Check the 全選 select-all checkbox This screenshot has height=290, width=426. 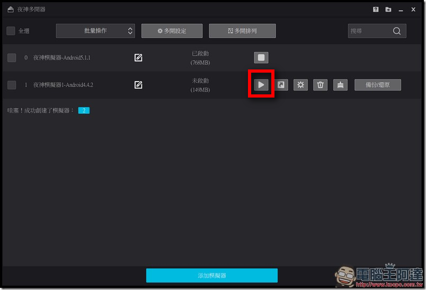click(11, 31)
